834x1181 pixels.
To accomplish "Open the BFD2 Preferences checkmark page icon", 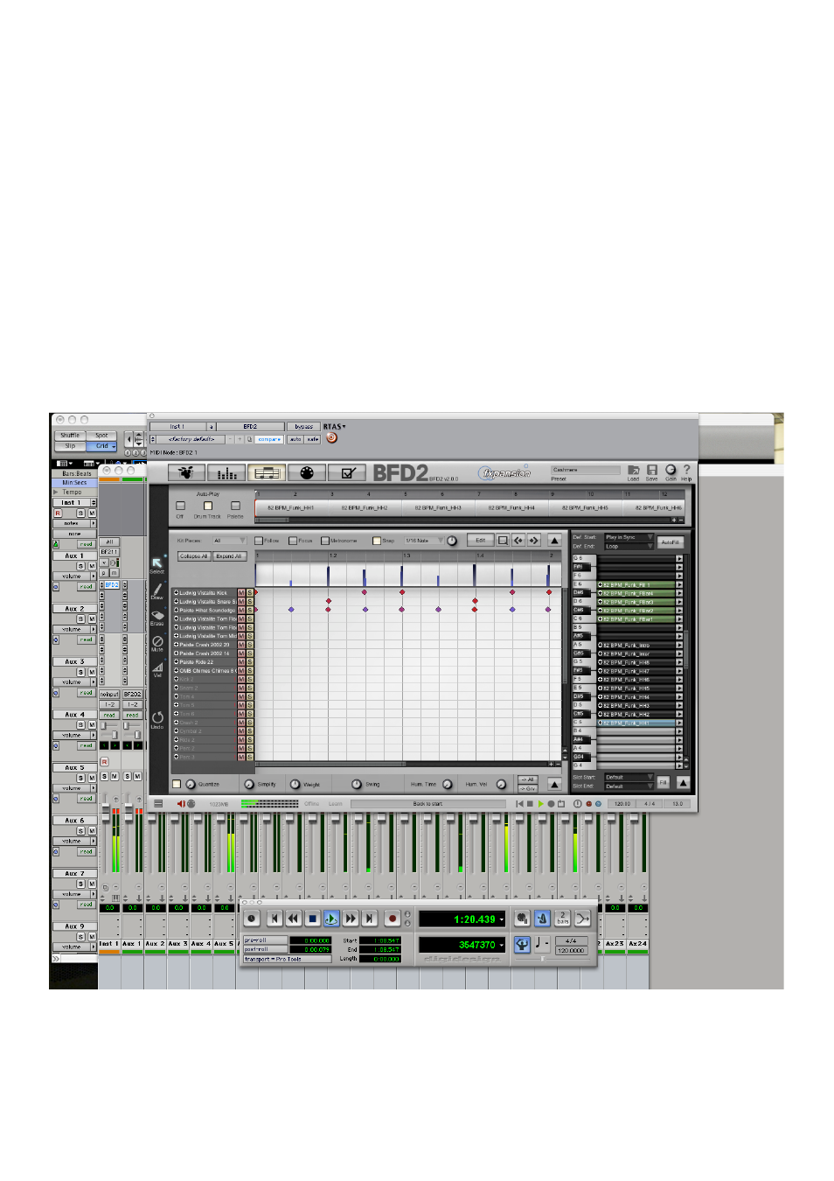I will [347, 473].
